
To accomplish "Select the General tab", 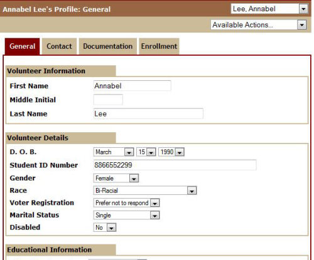I will point(22,46).
